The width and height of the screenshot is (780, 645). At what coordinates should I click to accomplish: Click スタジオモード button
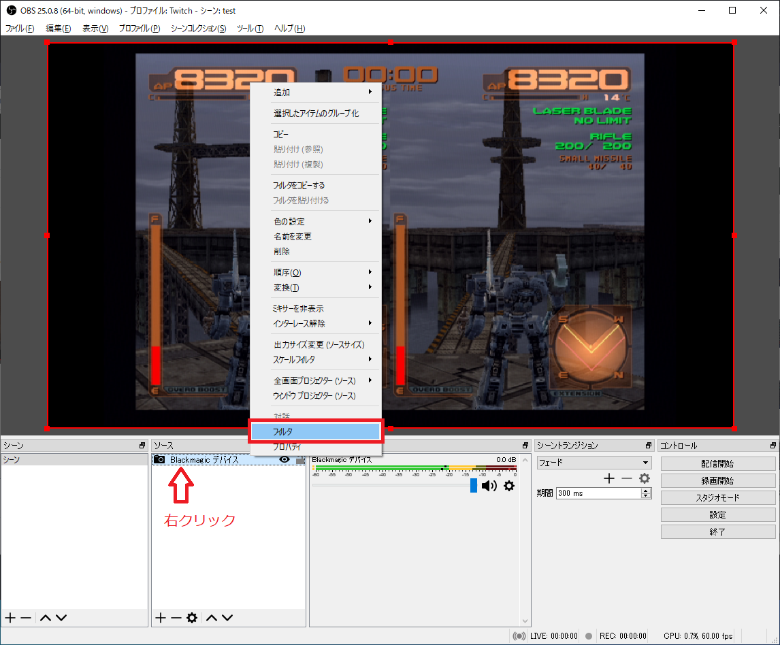click(718, 497)
